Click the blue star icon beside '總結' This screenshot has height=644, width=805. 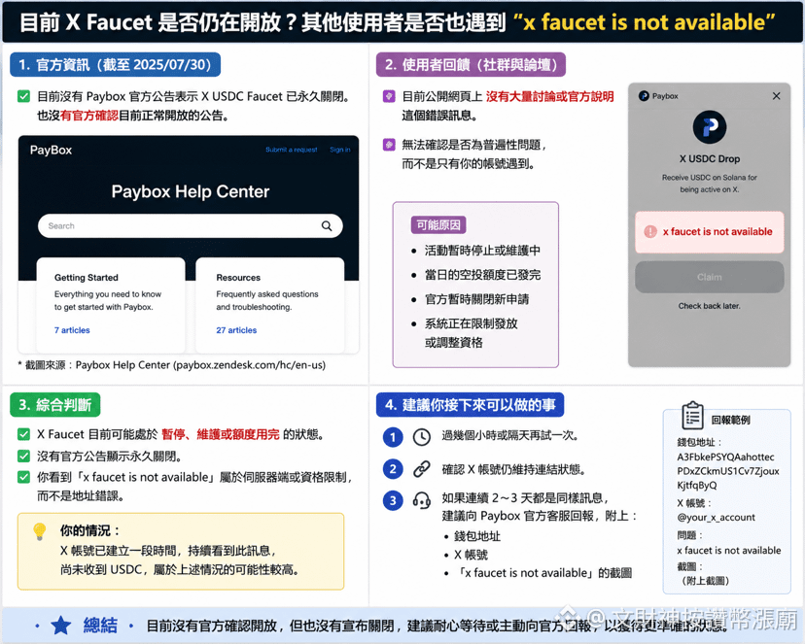(60, 626)
